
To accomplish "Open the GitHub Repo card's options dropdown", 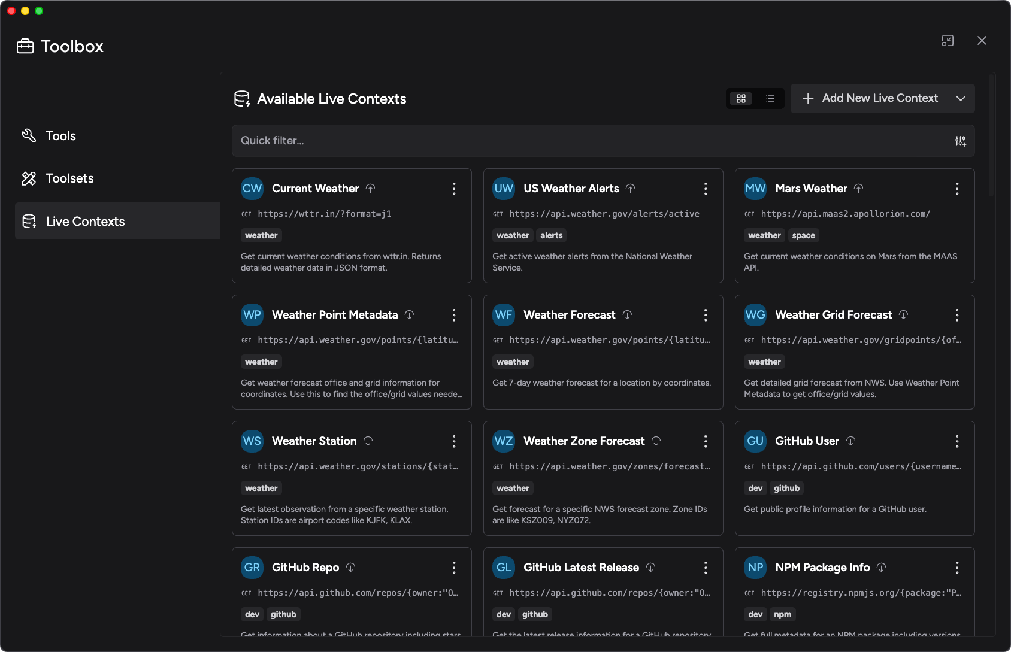I will coord(454,568).
